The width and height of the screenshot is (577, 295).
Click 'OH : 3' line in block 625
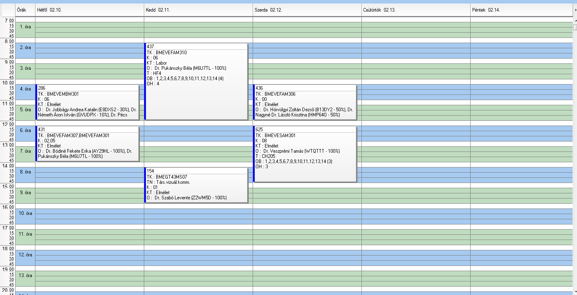click(x=262, y=167)
